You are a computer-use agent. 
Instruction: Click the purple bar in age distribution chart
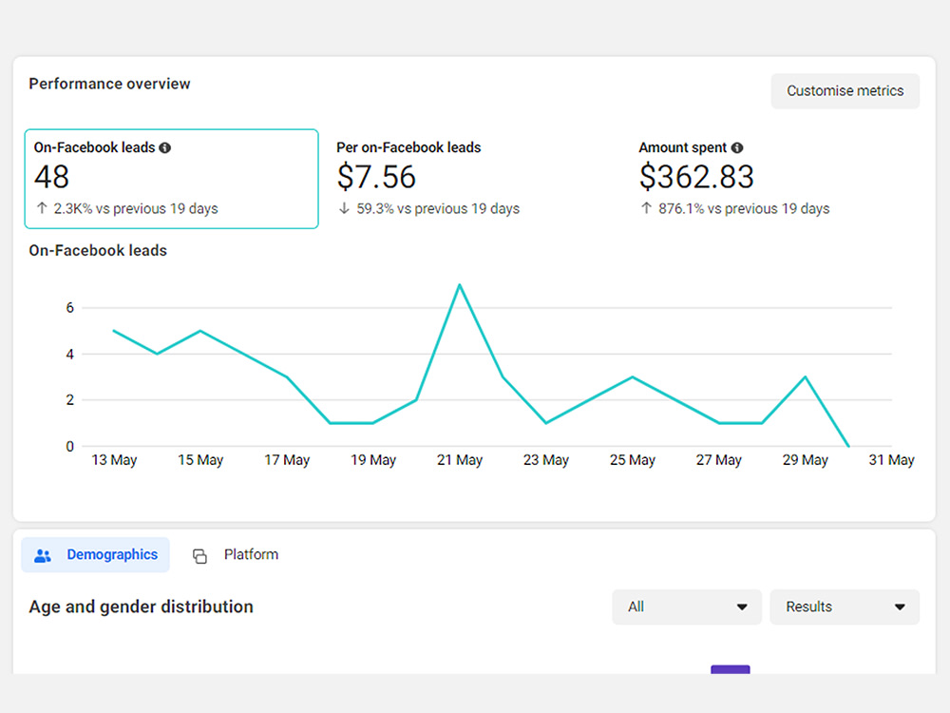[x=730, y=669]
